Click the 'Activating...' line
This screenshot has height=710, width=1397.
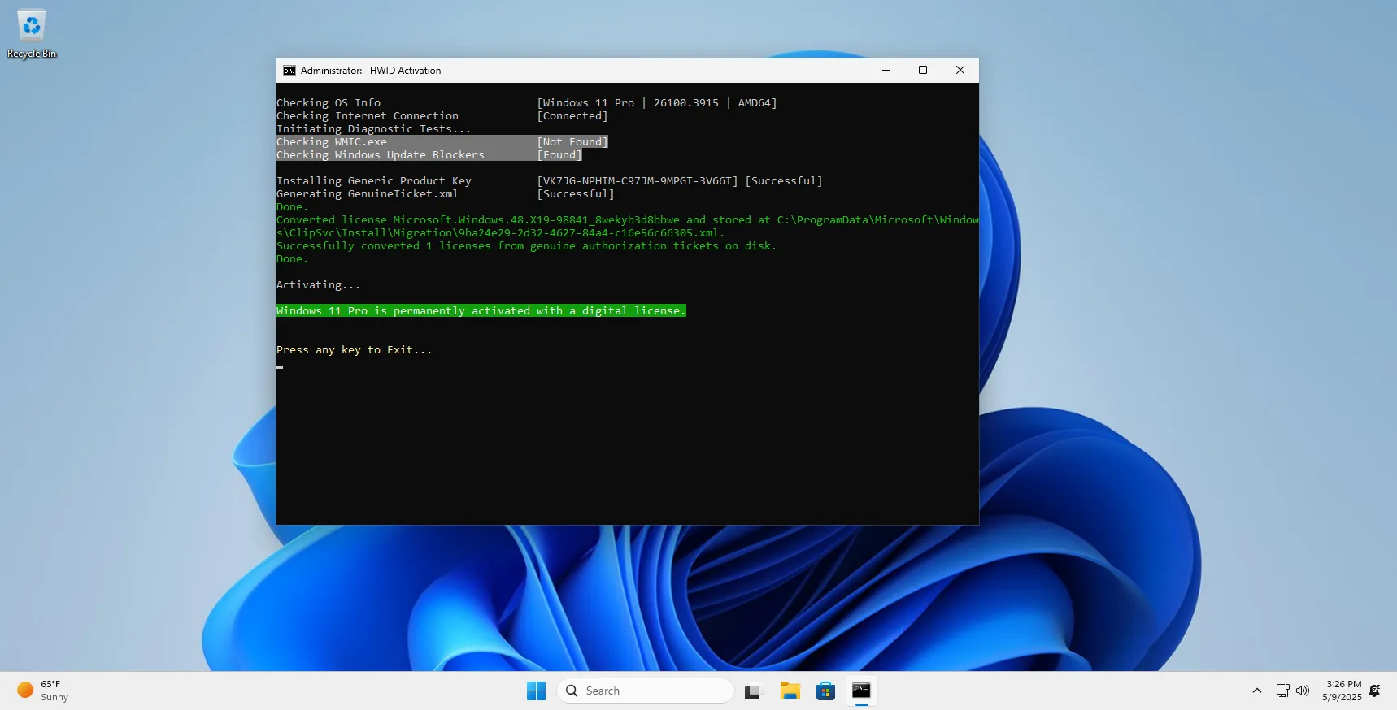tap(319, 285)
